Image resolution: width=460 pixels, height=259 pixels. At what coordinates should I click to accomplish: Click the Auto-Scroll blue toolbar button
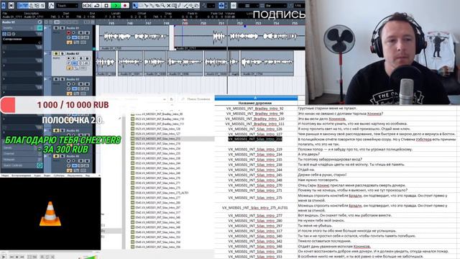coord(221,6)
